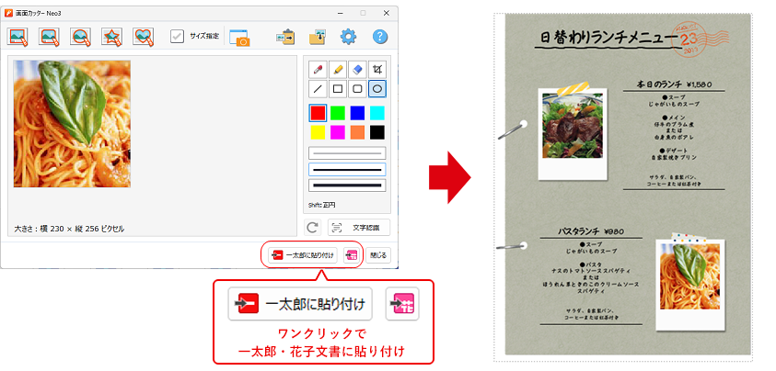Click the clipboard image paste icon
This screenshot has width=776, height=371.
[285, 37]
